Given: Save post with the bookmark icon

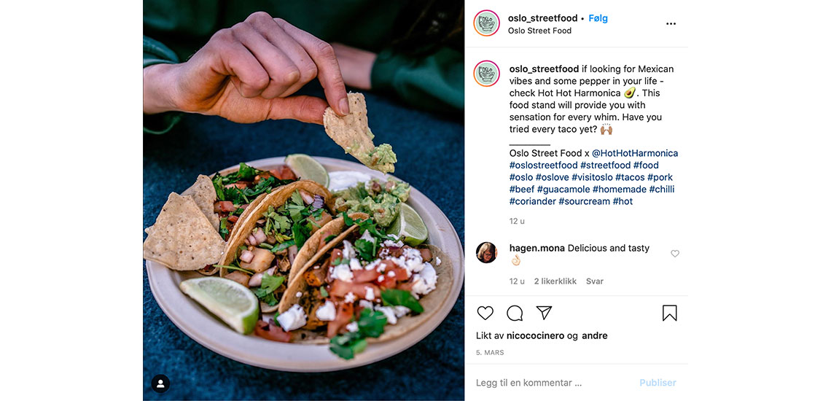Looking at the screenshot, I should (x=669, y=313).
